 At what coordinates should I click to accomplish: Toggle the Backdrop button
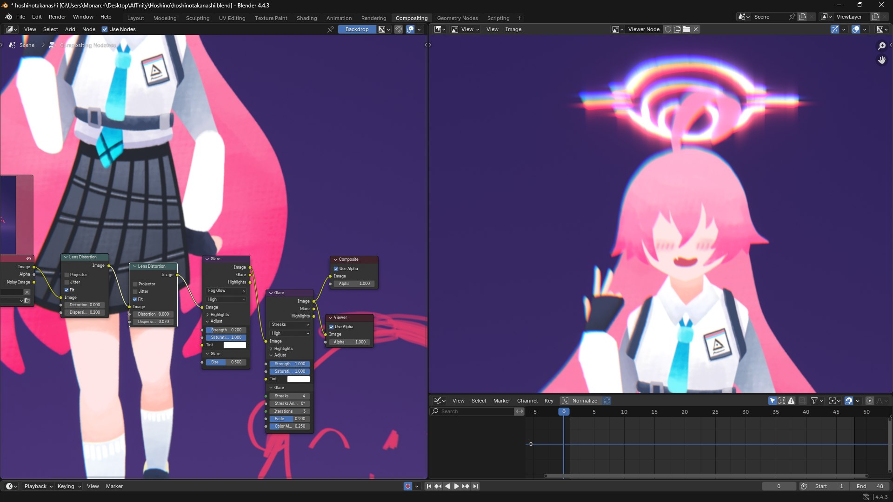tap(357, 29)
